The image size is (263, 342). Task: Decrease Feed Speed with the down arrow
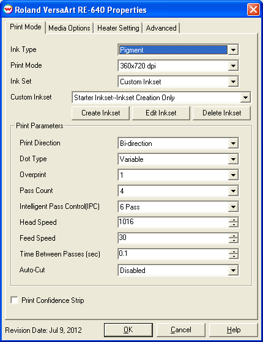coord(234,241)
